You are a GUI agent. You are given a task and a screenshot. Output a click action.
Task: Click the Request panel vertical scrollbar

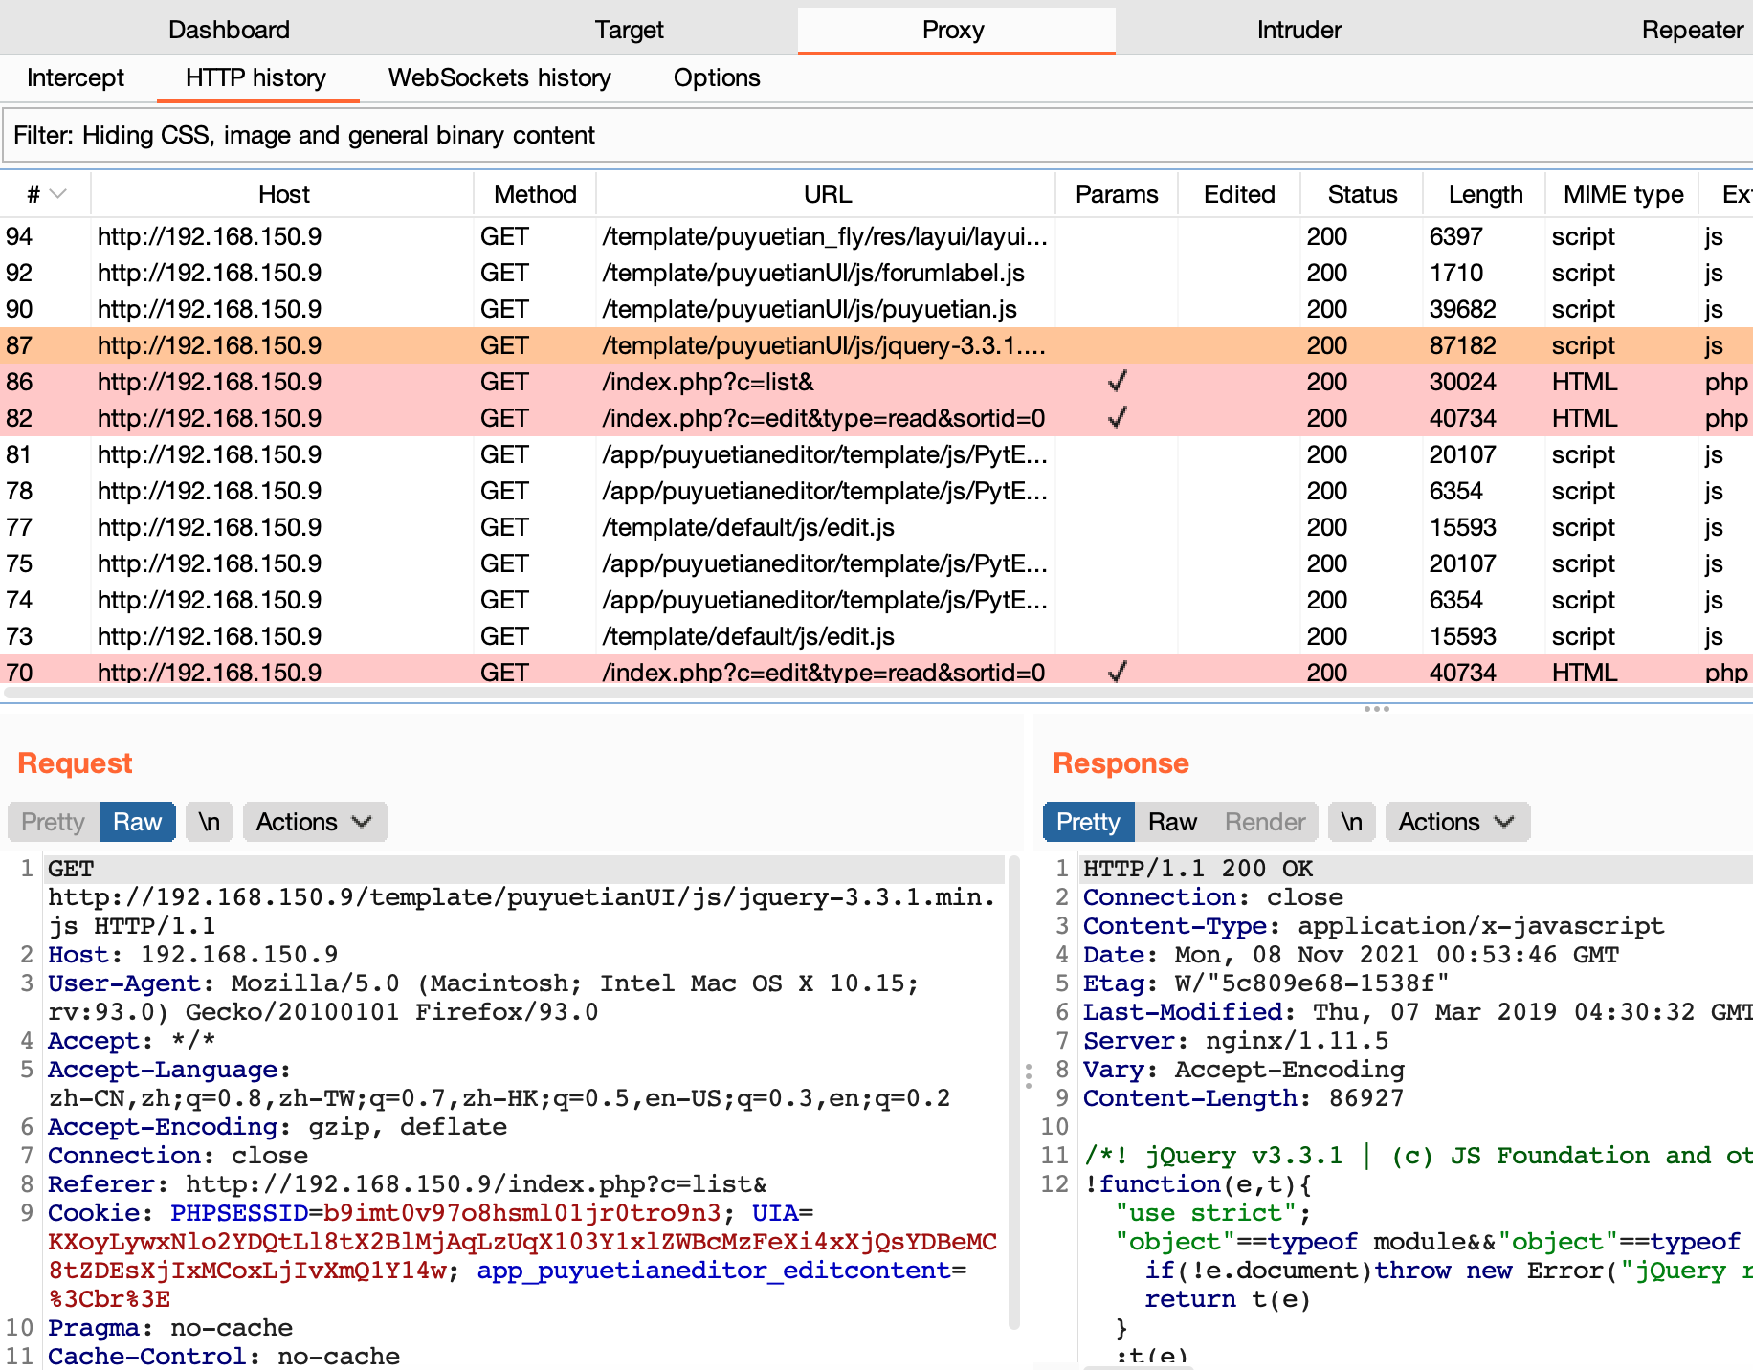[x=1014, y=1091]
